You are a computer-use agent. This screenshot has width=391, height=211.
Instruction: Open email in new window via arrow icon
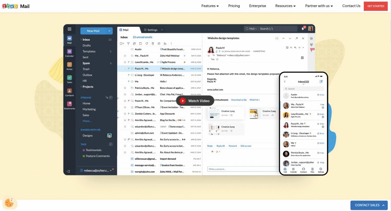(297, 38)
